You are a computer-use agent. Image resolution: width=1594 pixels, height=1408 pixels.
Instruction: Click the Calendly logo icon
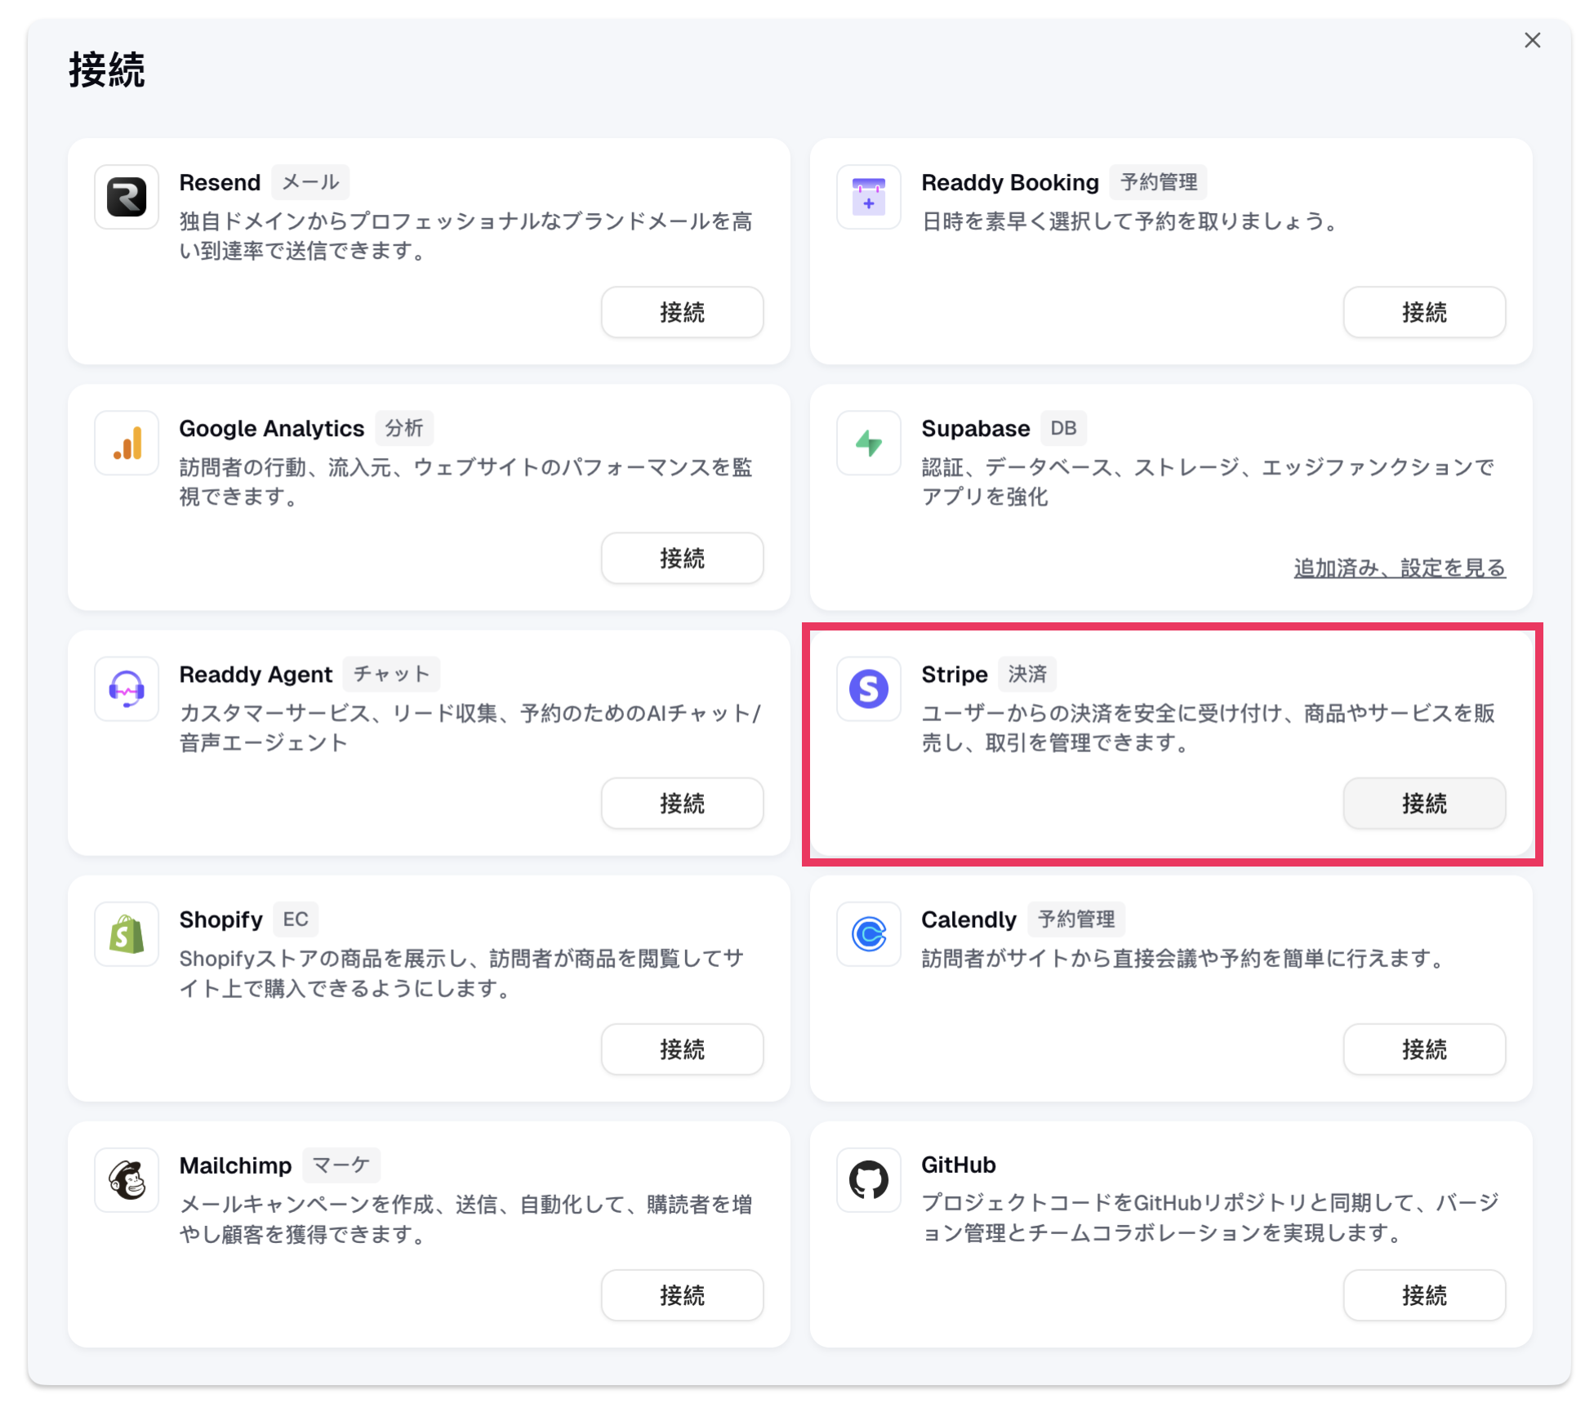click(x=869, y=933)
